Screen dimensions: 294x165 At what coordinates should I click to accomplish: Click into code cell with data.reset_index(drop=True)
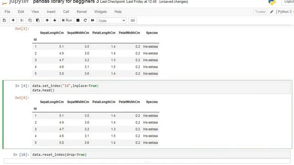click(x=161, y=154)
